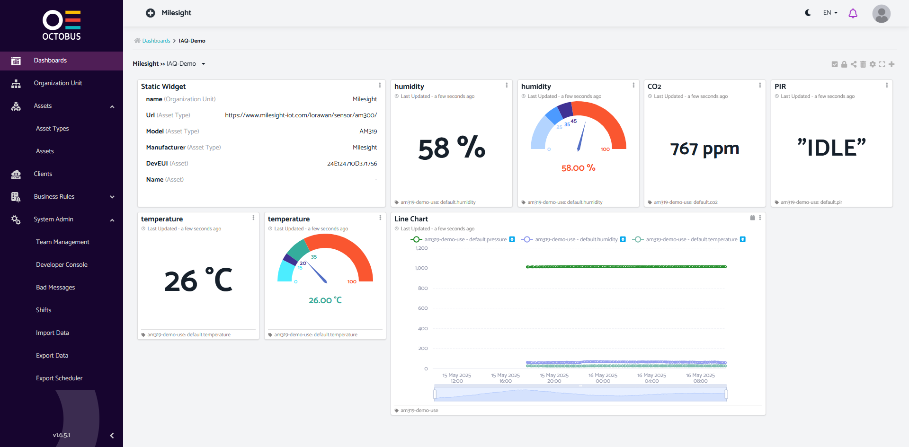Open Developer Console page
This screenshot has height=447, width=909.
click(x=62, y=265)
